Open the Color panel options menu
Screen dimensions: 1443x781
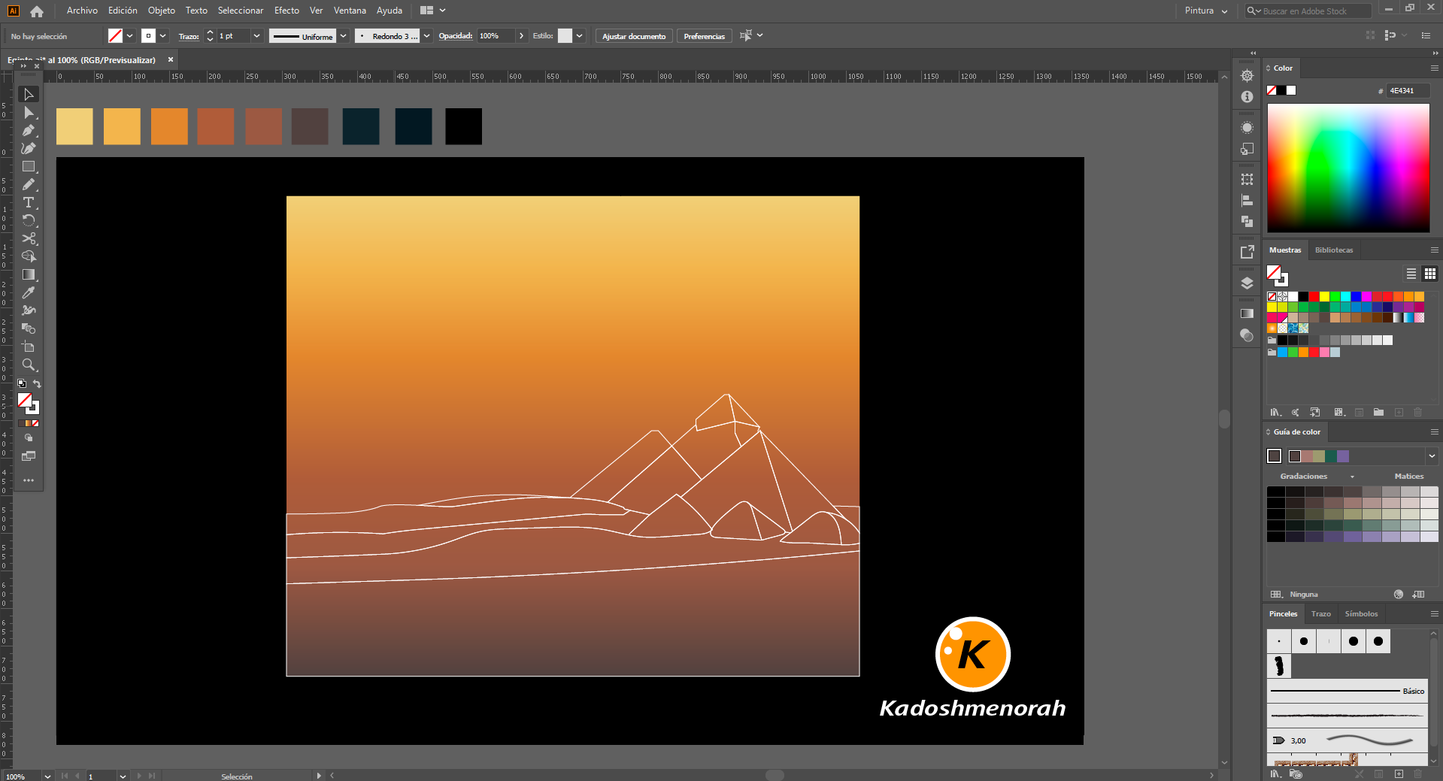tap(1434, 68)
